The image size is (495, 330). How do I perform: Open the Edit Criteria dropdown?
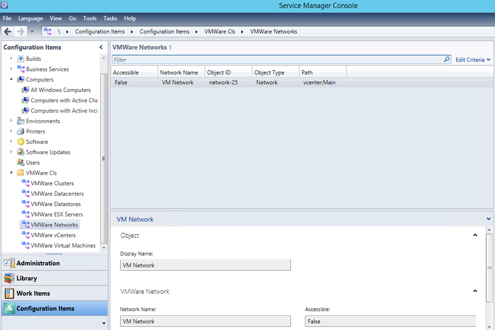click(473, 60)
